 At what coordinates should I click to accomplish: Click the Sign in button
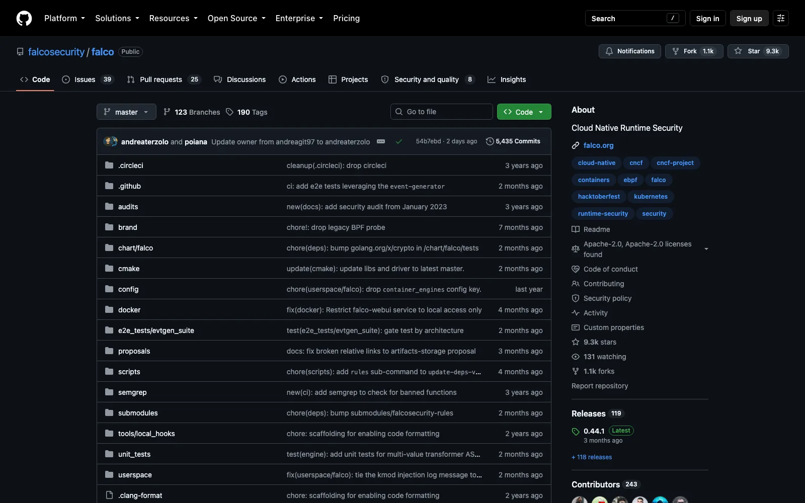tap(707, 18)
